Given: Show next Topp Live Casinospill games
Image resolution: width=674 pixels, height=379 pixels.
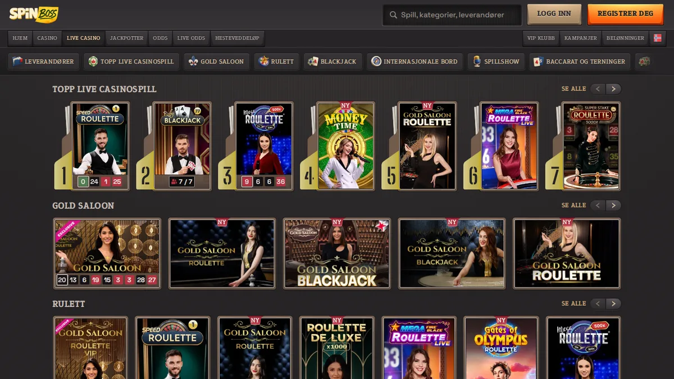Looking at the screenshot, I should (x=613, y=89).
